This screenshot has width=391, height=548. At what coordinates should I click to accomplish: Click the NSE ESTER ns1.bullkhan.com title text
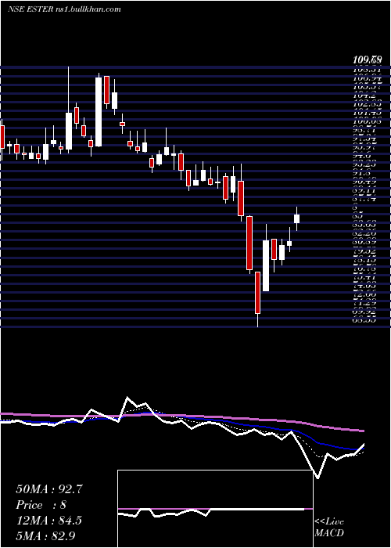[64, 9]
